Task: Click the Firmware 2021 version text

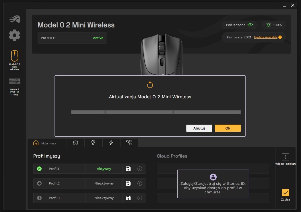Action: [239, 37]
